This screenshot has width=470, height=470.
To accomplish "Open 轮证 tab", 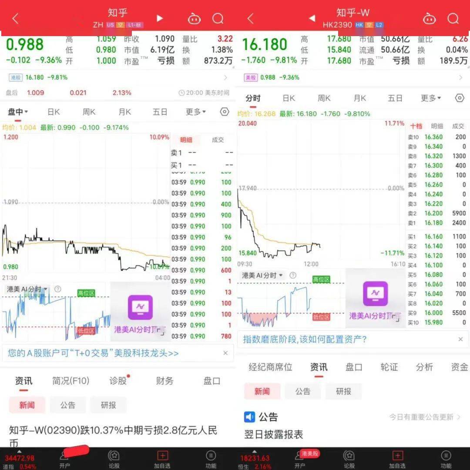I will coord(389,367).
